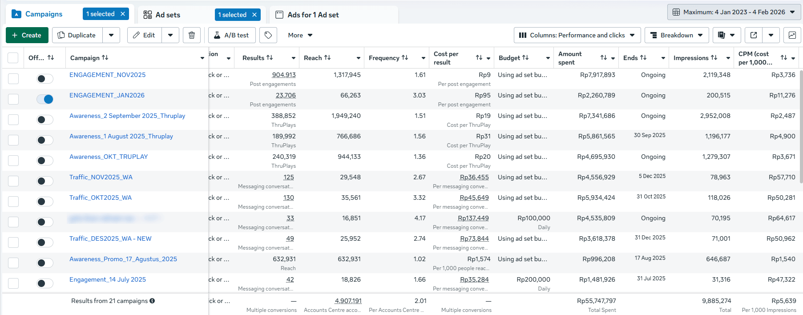Open Columns: Performance and clicks dropdown
Image resolution: width=803 pixels, height=315 pixels.
(x=577, y=35)
